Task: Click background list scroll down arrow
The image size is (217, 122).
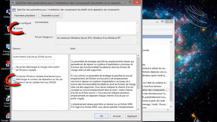Action: 171,107
